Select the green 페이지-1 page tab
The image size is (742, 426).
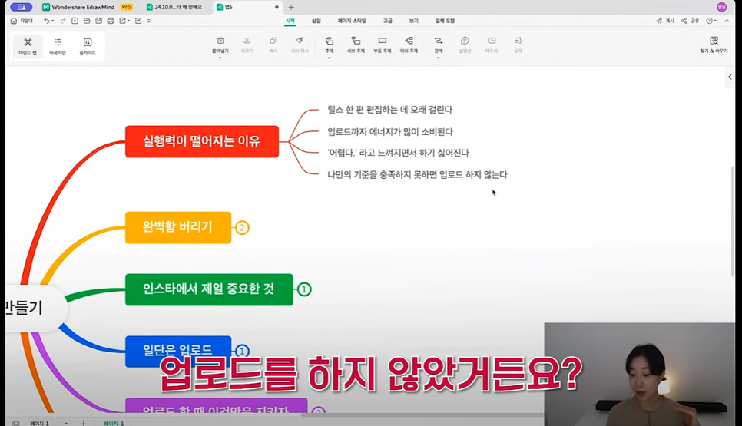pos(114,423)
